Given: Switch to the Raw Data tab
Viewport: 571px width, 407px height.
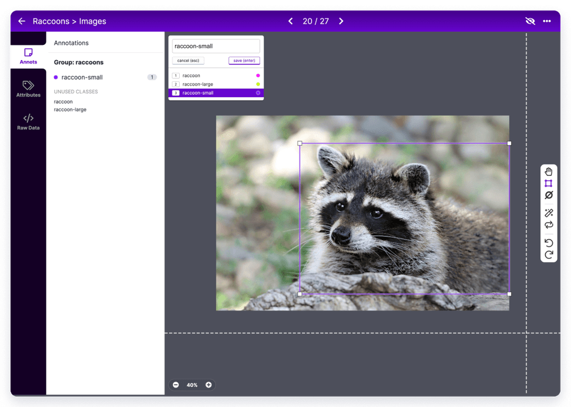Looking at the screenshot, I should pyautogui.click(x=28, y=122).
